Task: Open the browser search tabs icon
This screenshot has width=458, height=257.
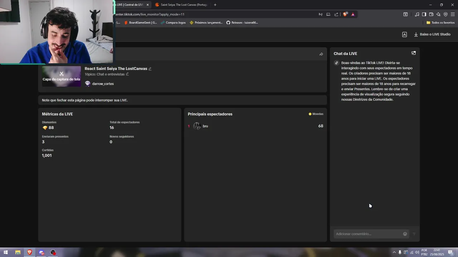Action: coord(405,14)
